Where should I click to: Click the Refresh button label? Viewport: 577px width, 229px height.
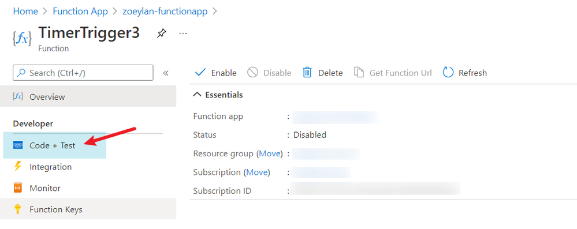pyautogui.click(x=472, y=73)
